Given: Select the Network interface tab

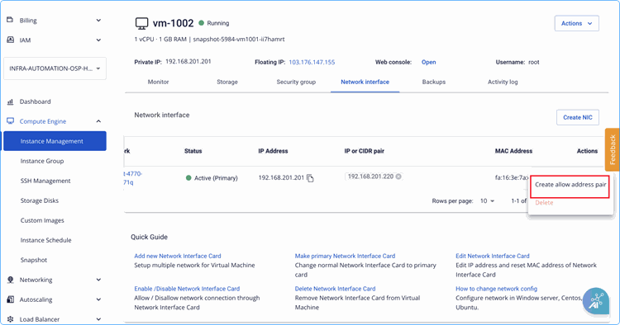Looking at the screenshot, I should [365, 82].
